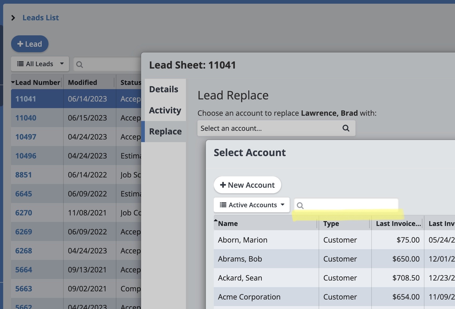Select the Aborn, Marion account row
Viewport: 455px width, 309px height.
243,240
